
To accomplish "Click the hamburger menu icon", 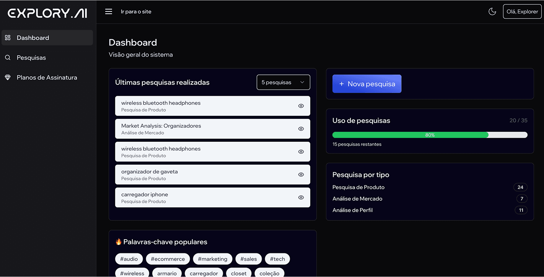I will [109, 11].
